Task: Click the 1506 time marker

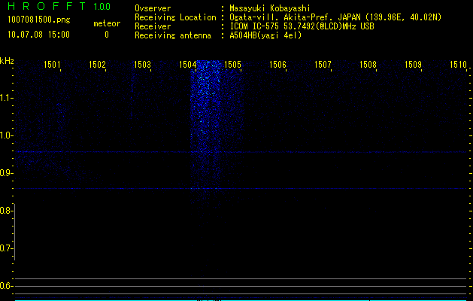Action: [x=277, y=65]
